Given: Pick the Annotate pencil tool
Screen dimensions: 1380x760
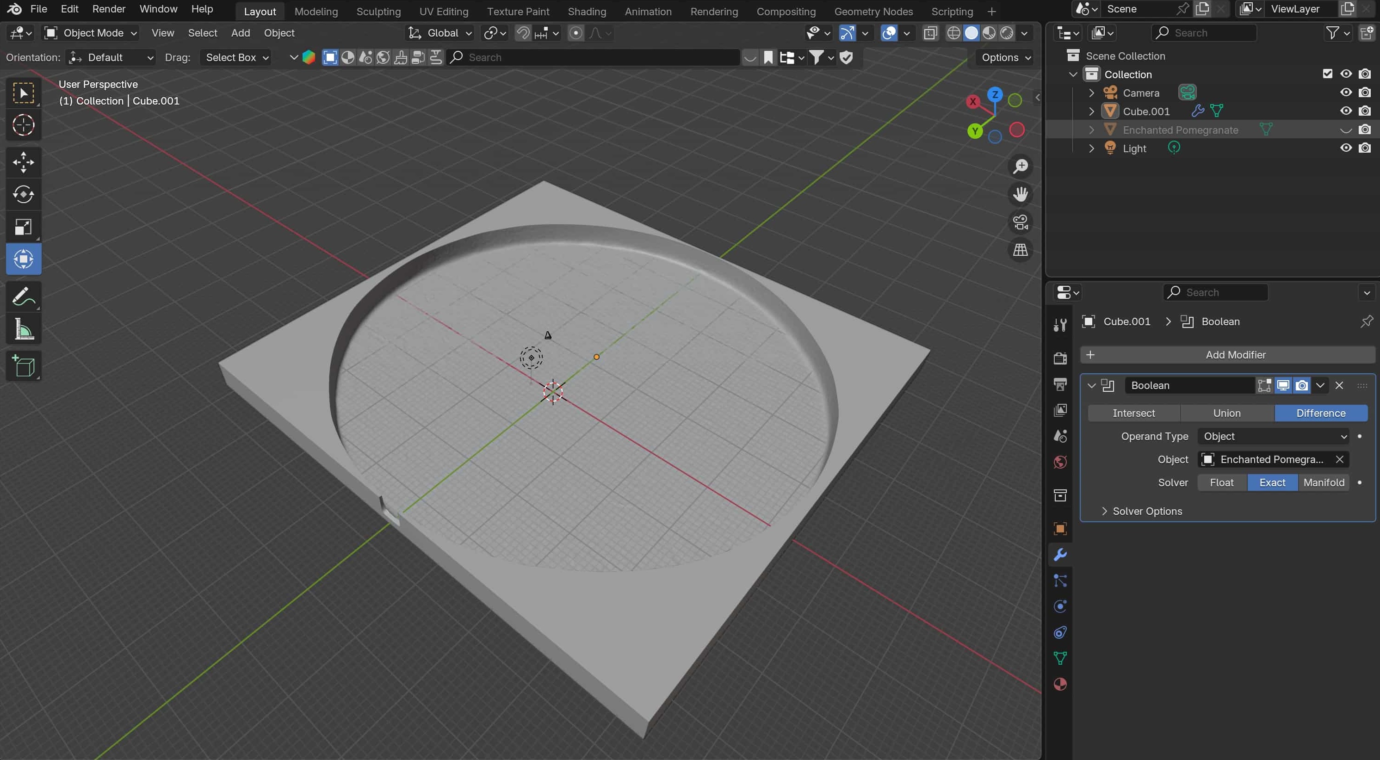Looking at the screenshot, I should 23,296.
